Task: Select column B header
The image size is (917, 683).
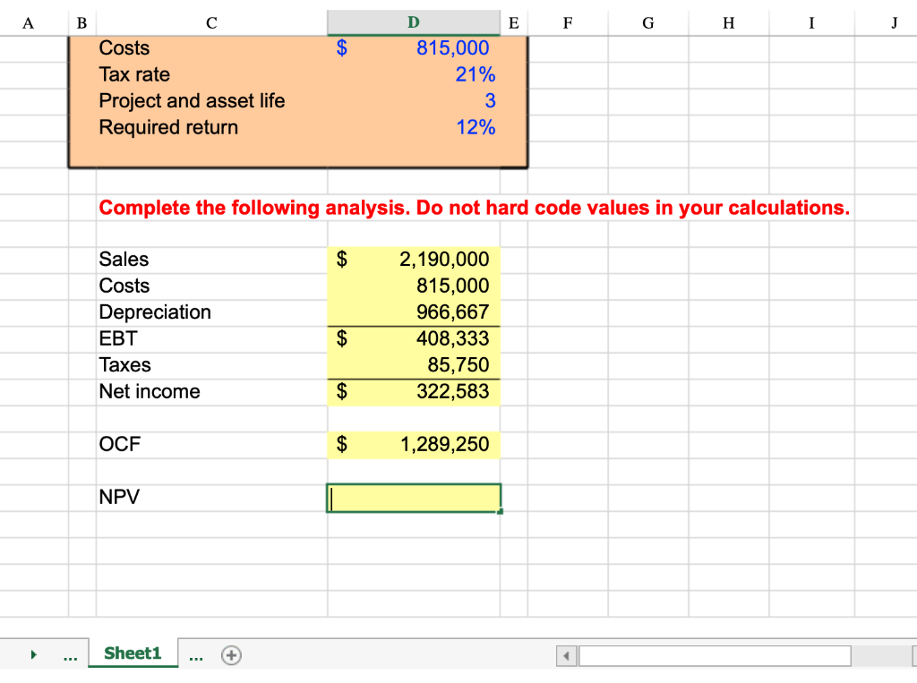Action: tap(81, 22)
